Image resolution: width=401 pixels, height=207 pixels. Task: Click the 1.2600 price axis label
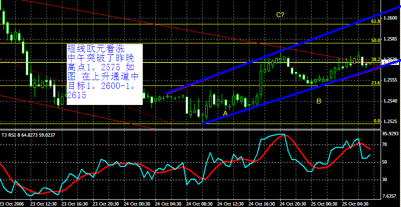pyautogui.click(x=390, y=18)
